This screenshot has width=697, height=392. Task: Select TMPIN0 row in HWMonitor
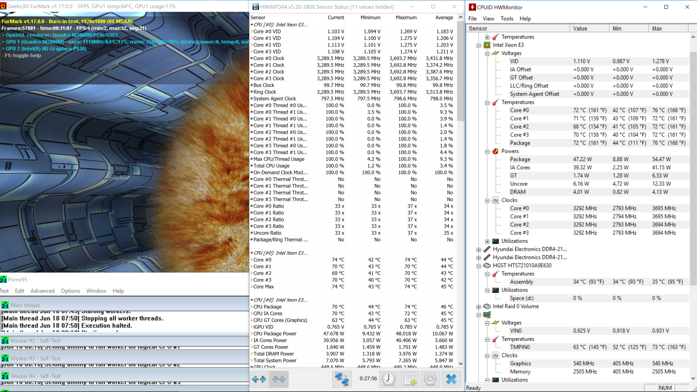click(578, 347)
